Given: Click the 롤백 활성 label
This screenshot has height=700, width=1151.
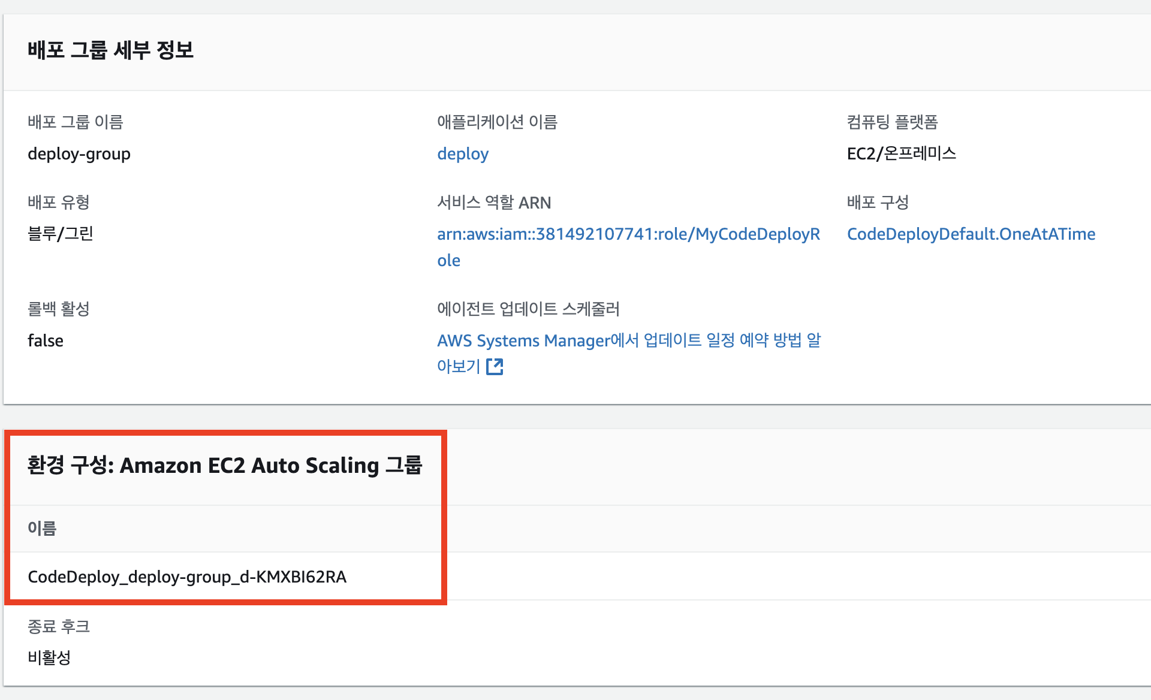Looking at the screenshot, I should (x=59, y=309).
